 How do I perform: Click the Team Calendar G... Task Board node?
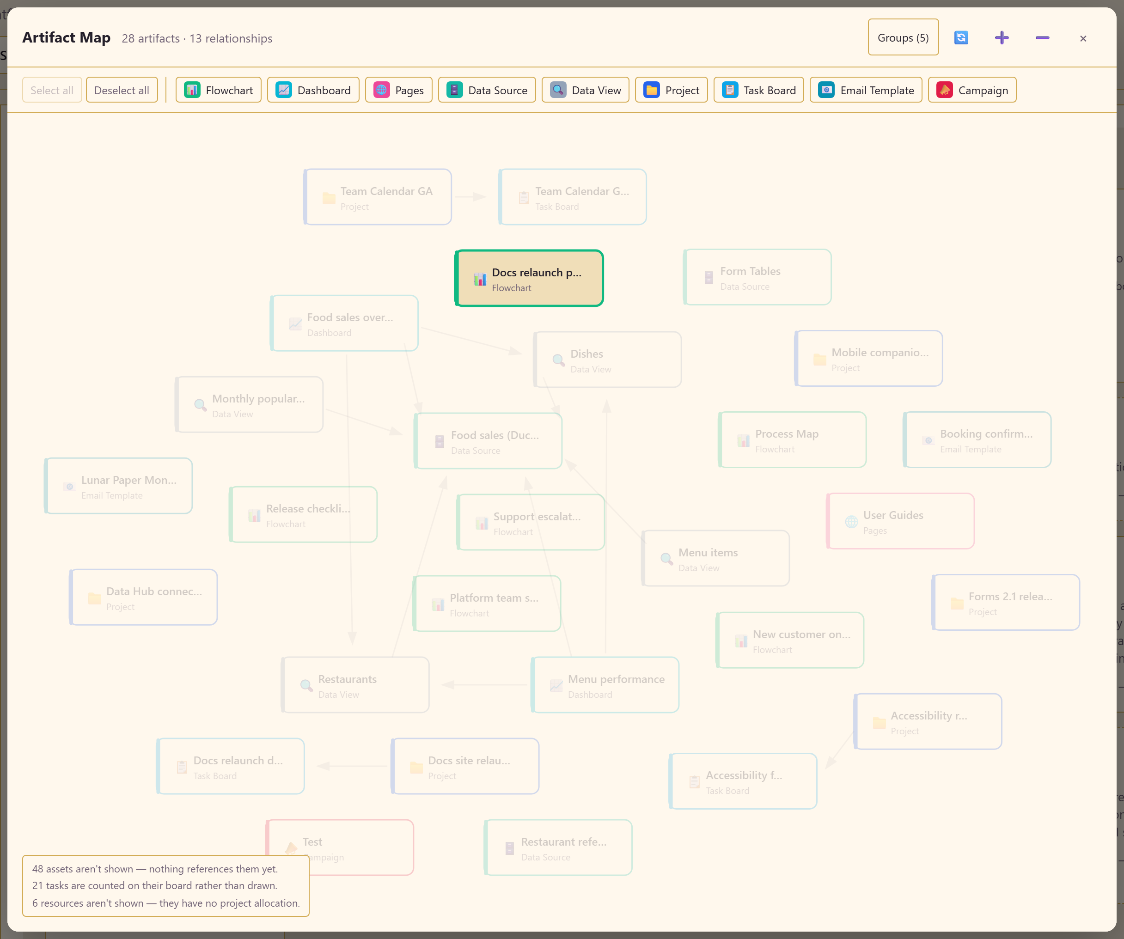[x=572, y=197]
